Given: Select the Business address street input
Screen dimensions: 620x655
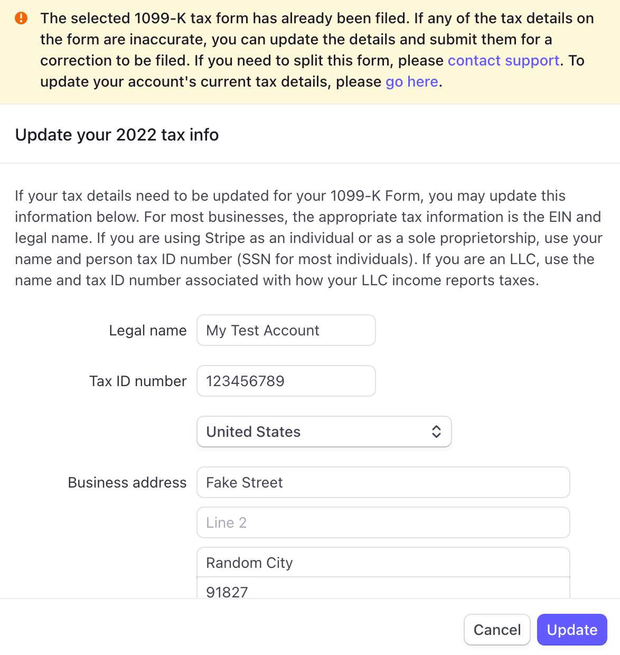Looking at the screenshot, I should (x=383, y=482).
